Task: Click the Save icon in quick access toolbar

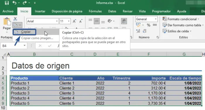Action: (x=7, y=3)
